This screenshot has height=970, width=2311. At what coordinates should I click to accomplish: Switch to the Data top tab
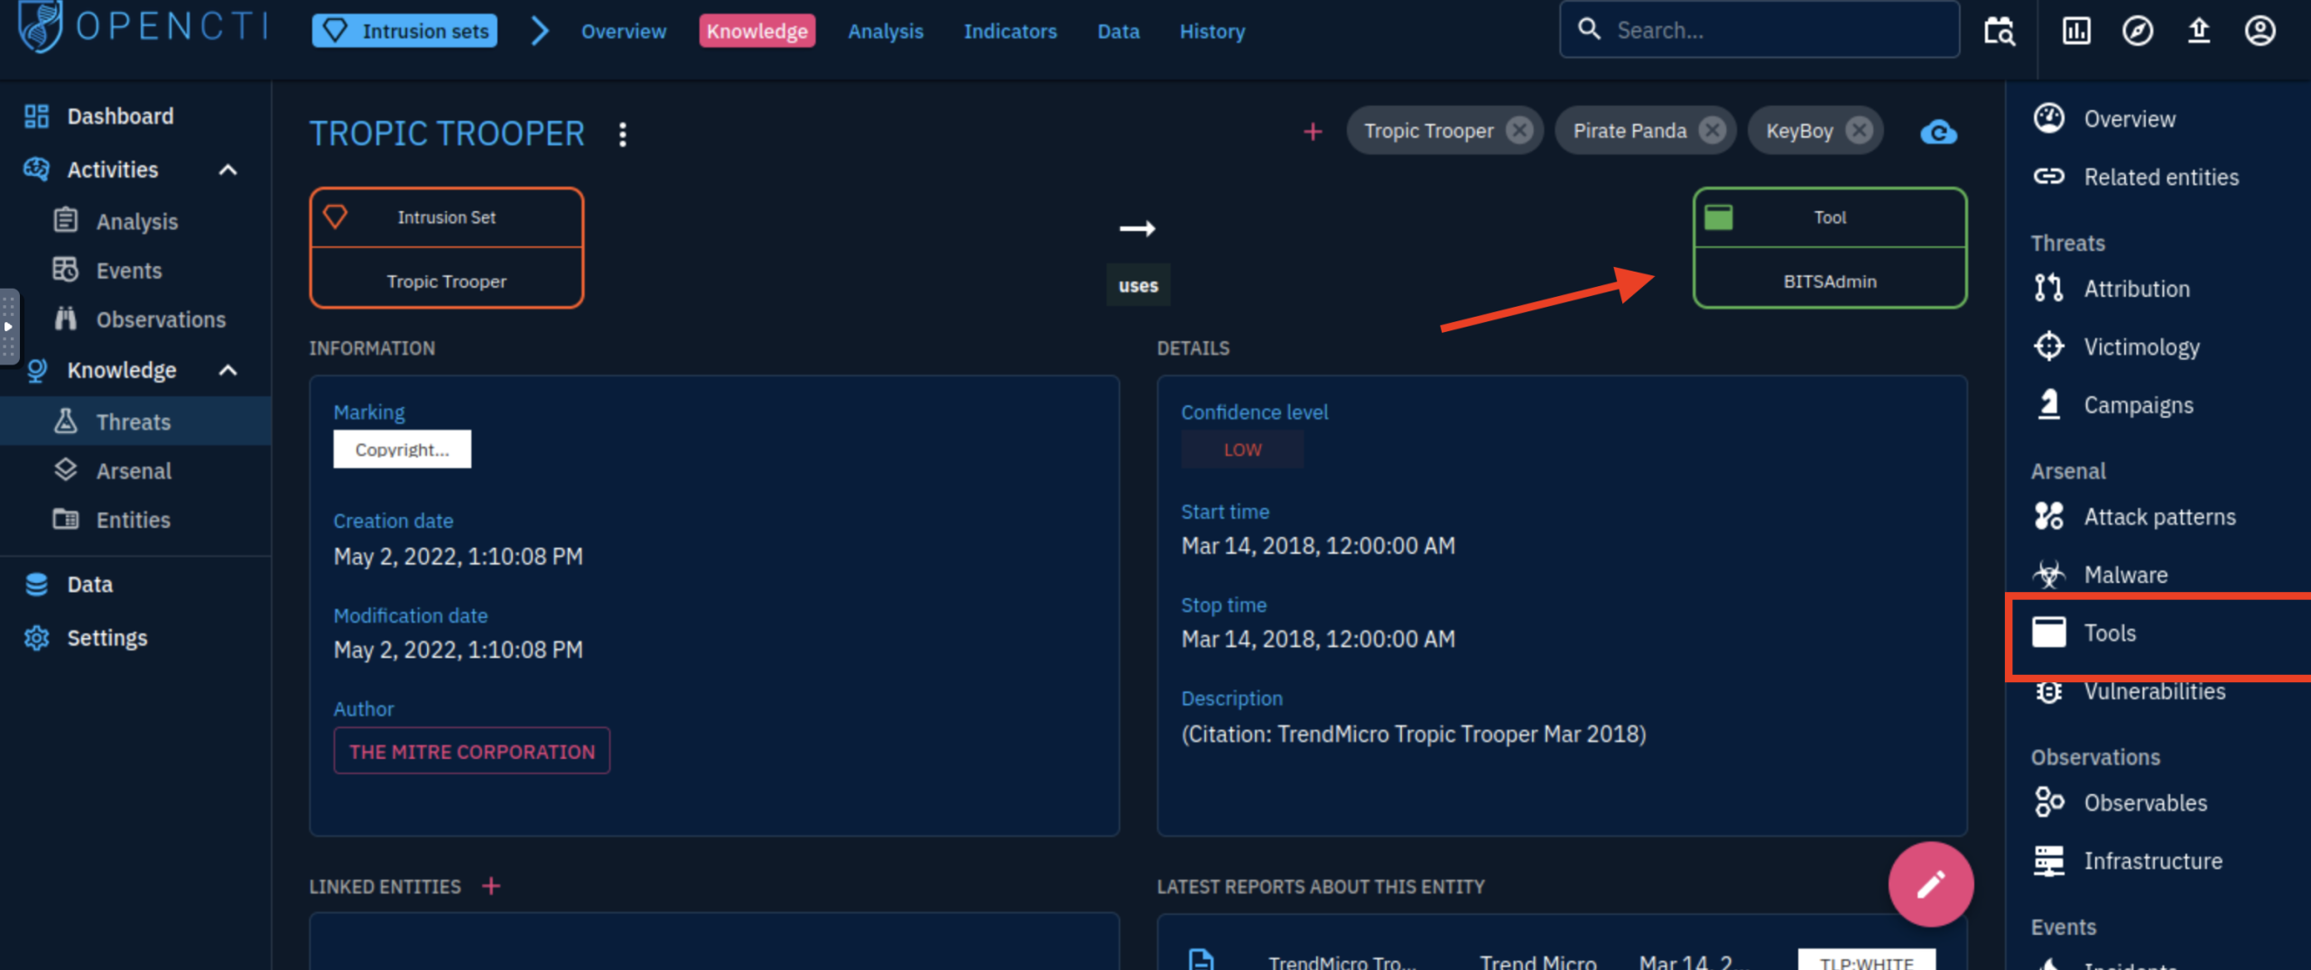pyautogui.click(x=1118, y=31)
